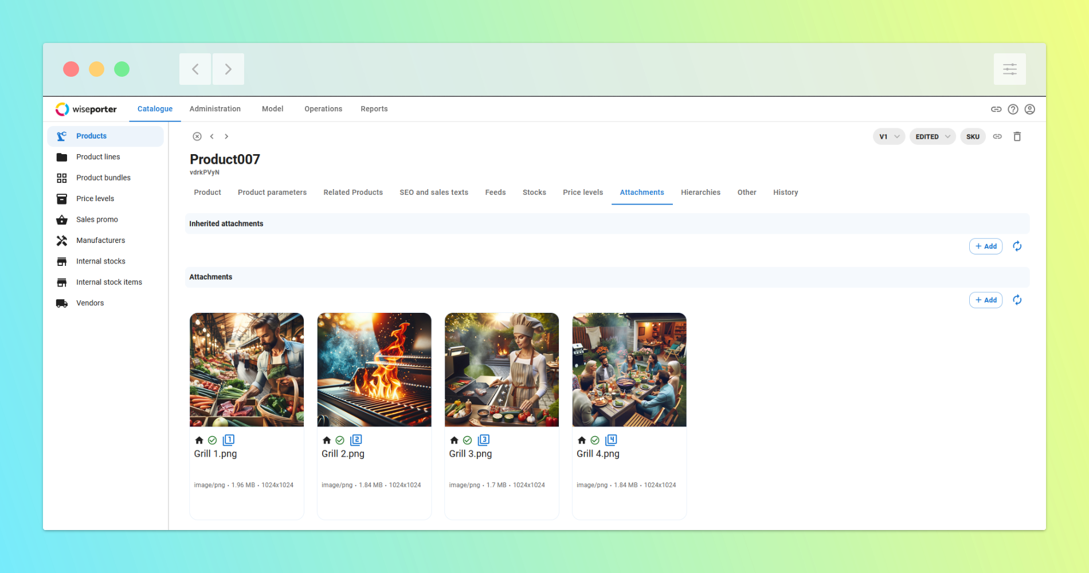The image size is (1089, 573).
Task: Open the EDITED status dropdown
Action: pos(932,136)
